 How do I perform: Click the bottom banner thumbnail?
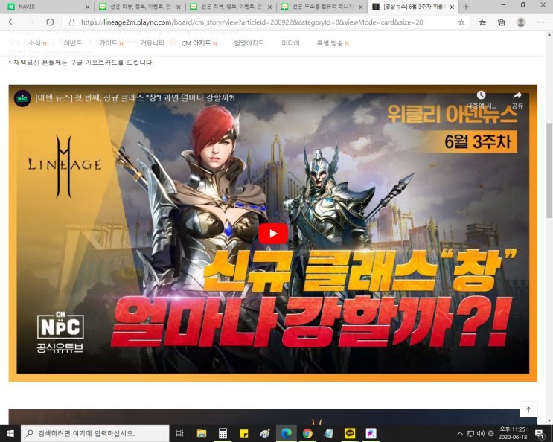tap(273, 417)
